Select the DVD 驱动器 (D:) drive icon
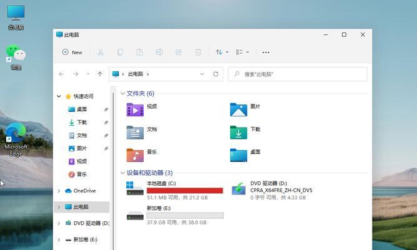 click(x=239, y=189)
